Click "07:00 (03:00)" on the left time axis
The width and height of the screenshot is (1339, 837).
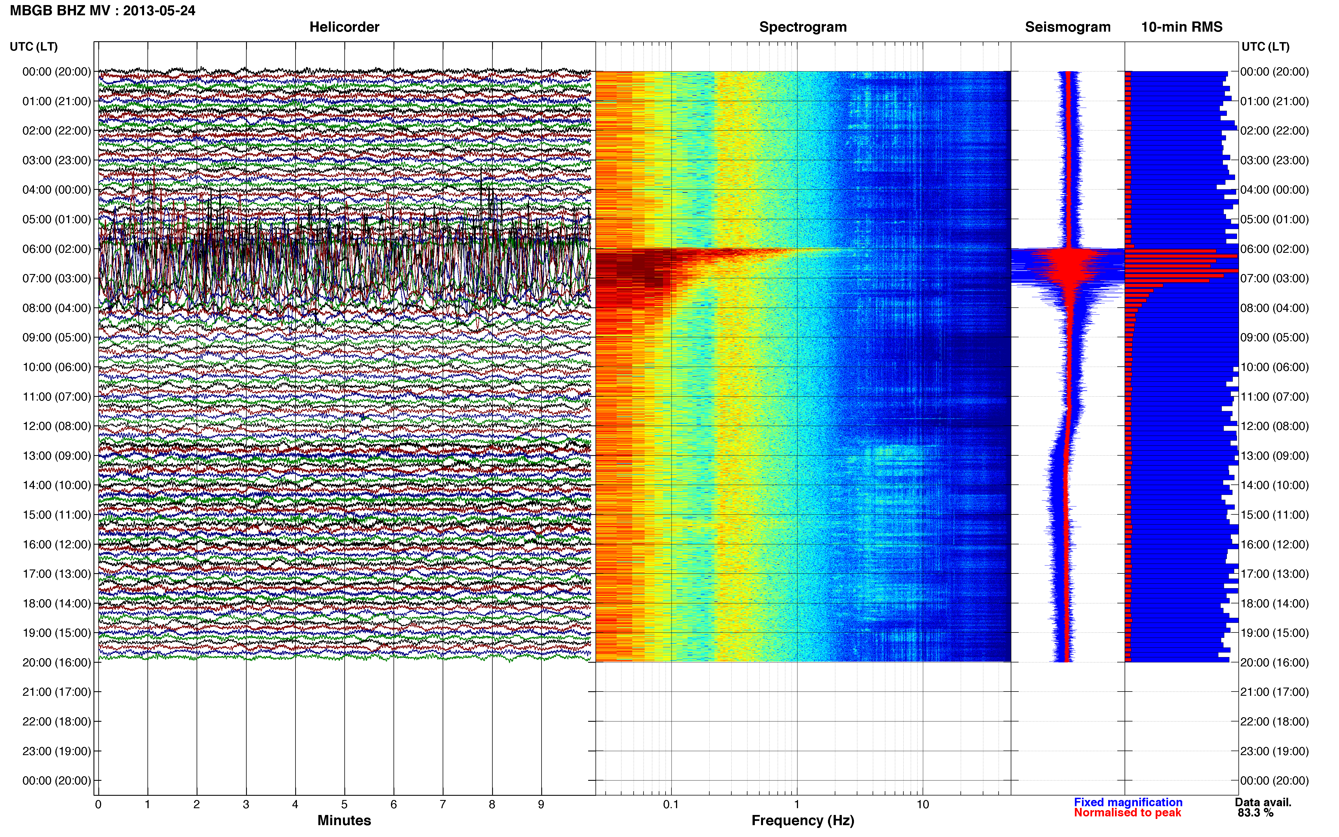pos(56,279)
